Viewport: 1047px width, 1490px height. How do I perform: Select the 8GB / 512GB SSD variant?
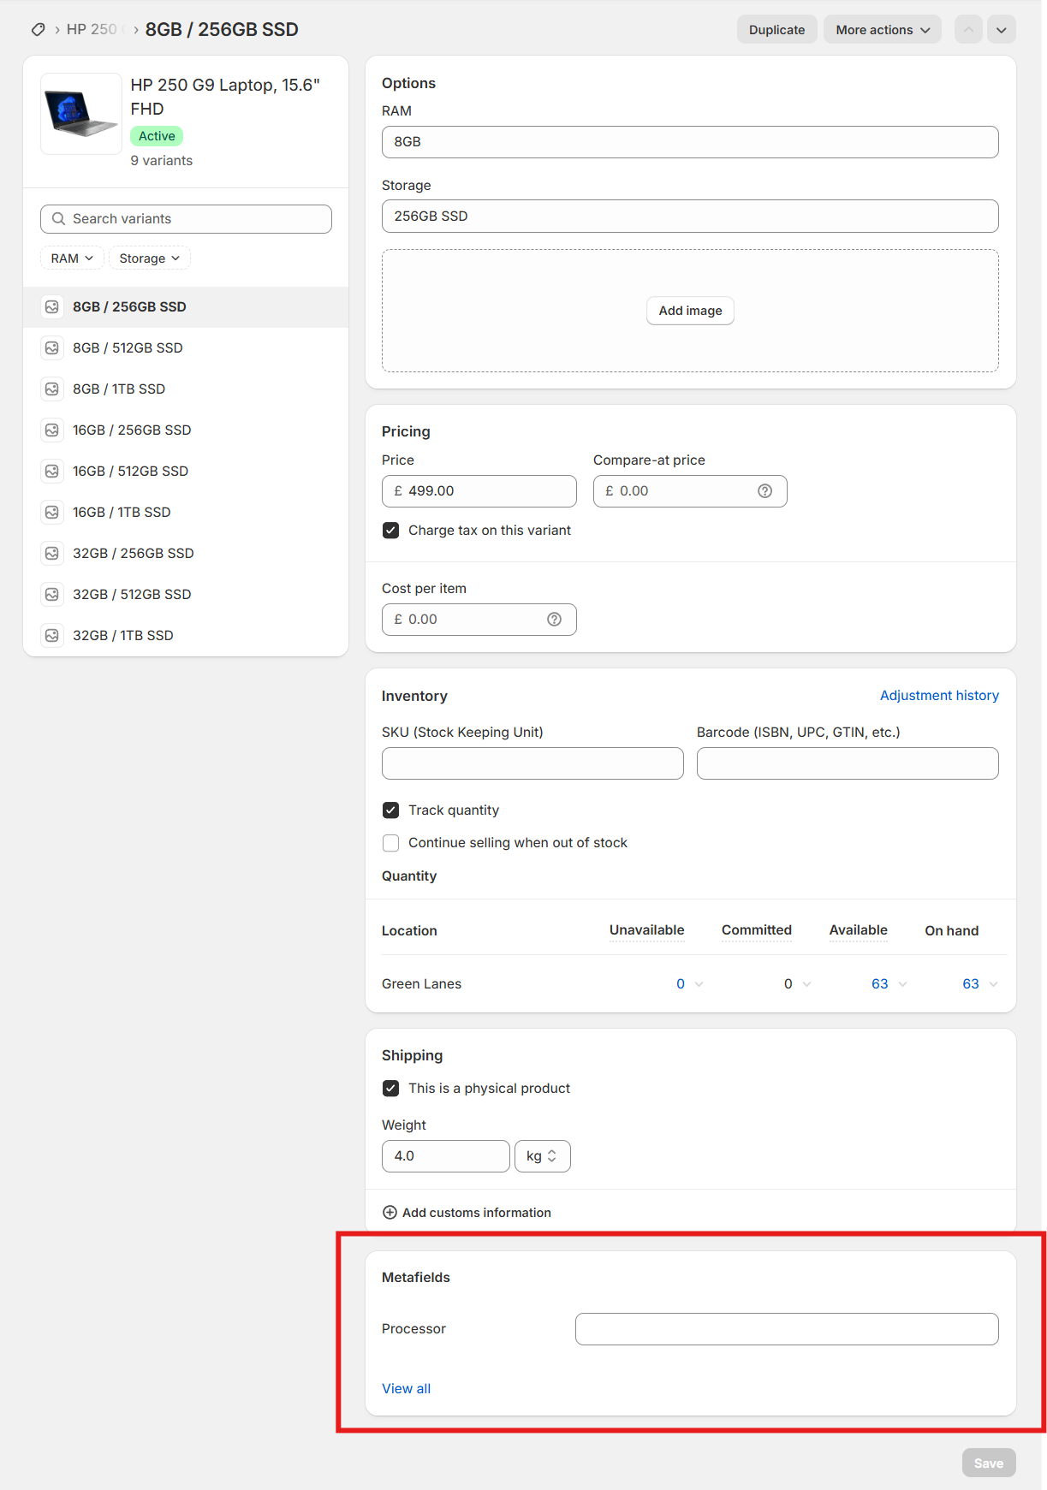coord(128,348)
